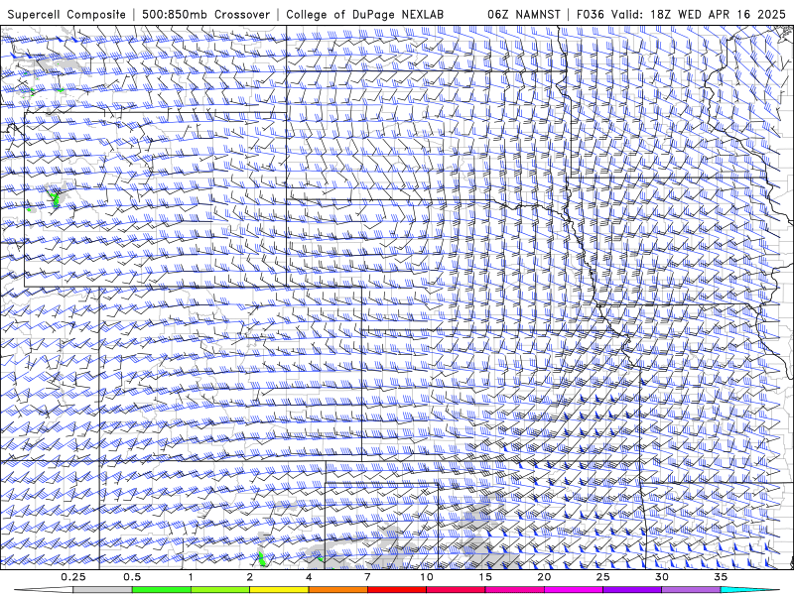Click the legend value 10
Viewport: 794px width, 595px height.
click(x=427, y=577)
